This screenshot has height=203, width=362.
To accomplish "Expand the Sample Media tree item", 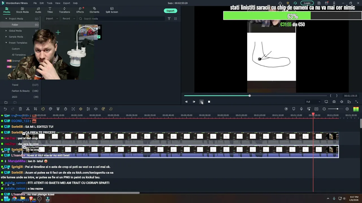I will (6, 37).
